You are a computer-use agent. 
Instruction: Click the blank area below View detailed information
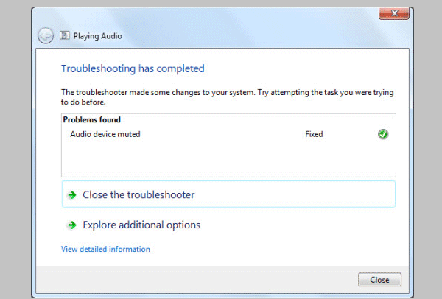221,260
